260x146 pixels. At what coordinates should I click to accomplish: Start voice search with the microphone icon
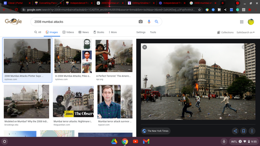coord(149,21)
